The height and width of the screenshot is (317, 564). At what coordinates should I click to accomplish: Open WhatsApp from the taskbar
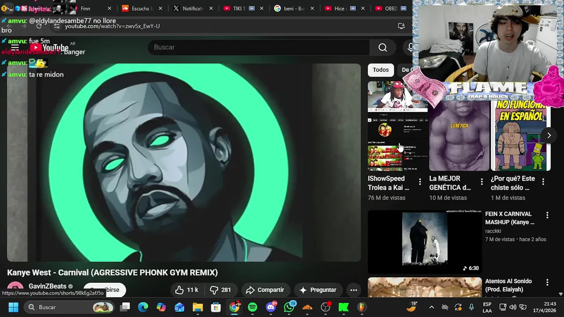tap(289, 307)
